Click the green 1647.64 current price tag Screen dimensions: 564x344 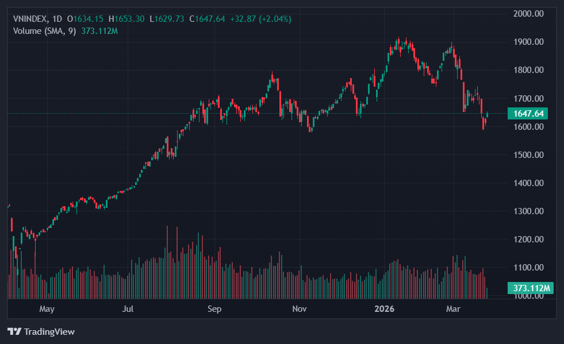pyautogui.click(x=528, y=114)
